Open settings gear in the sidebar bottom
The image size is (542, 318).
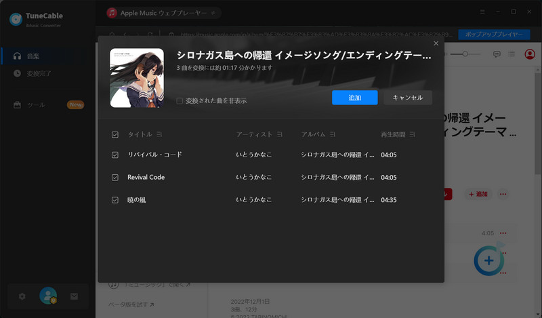[x=22, y=296]
